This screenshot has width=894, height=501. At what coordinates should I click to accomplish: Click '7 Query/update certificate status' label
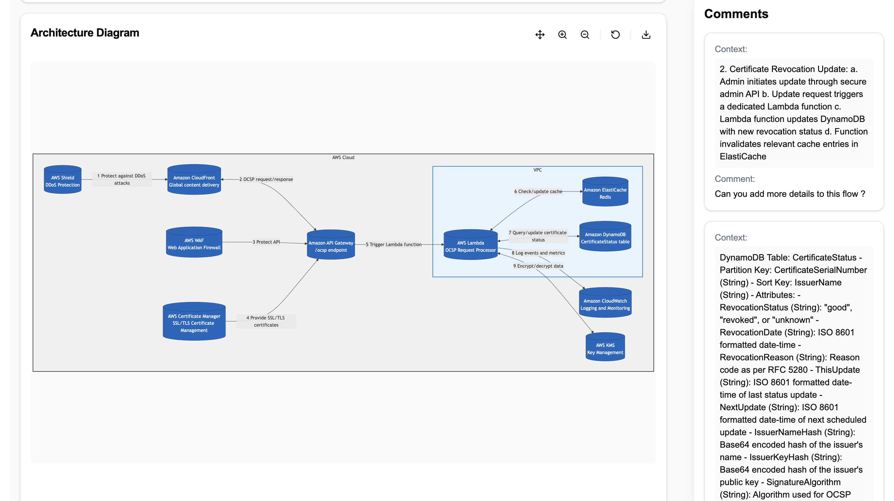[538, 236]
